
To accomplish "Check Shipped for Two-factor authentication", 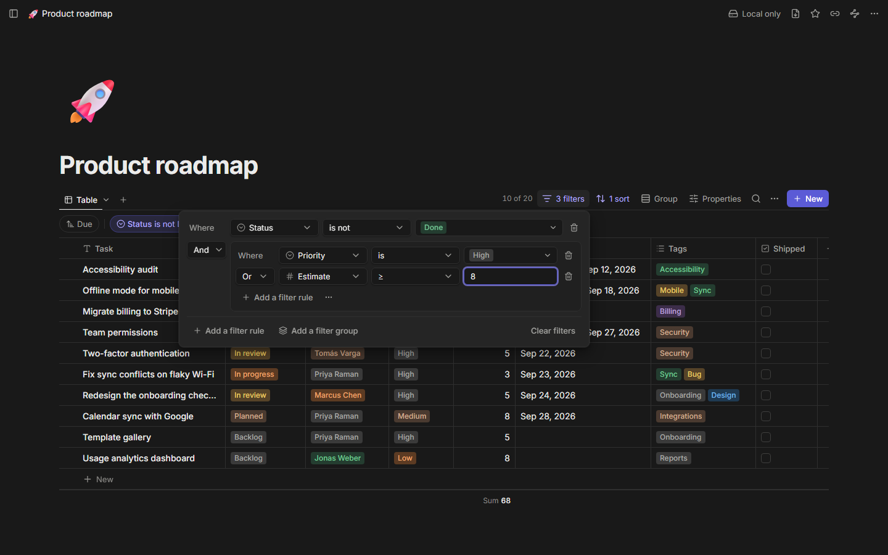I will (766, 353).
